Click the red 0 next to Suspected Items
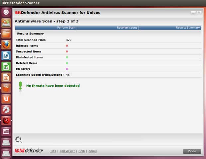This screenshot has height=159, width=206. click(67, 51)
